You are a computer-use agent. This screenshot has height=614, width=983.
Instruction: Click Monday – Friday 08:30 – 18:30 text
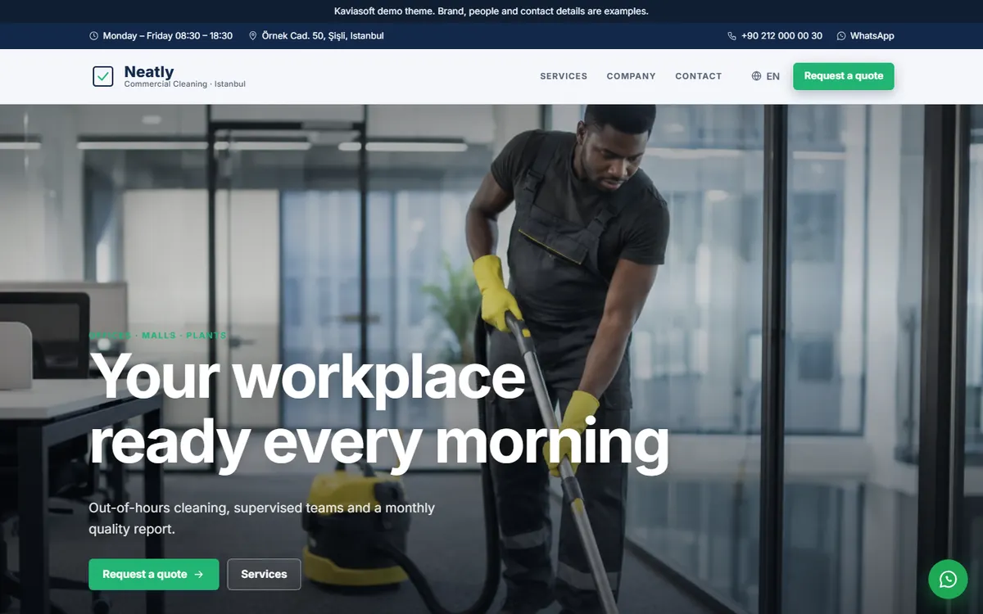click(x=168, y=36)
